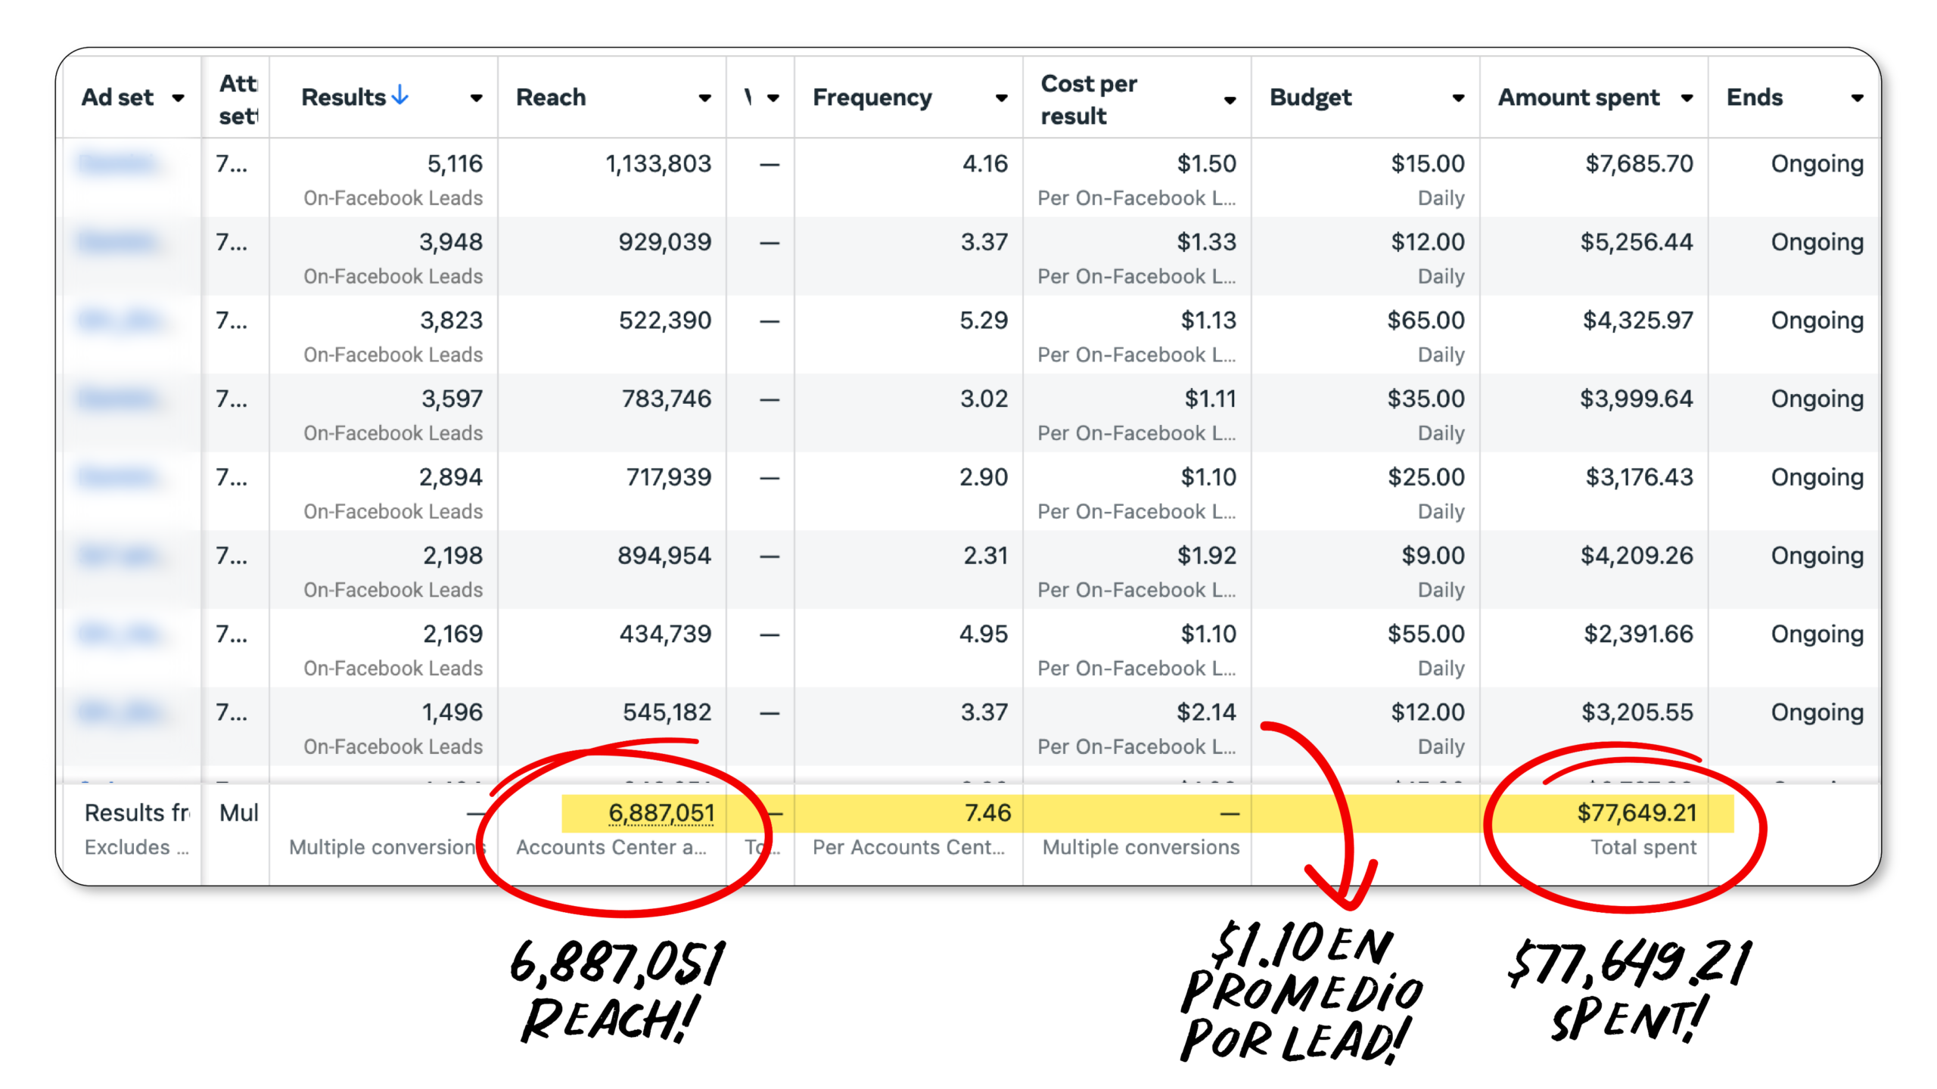Select the results value 5,116
This screenshot has height=1089, width=1937.
(x=455, y=163)
